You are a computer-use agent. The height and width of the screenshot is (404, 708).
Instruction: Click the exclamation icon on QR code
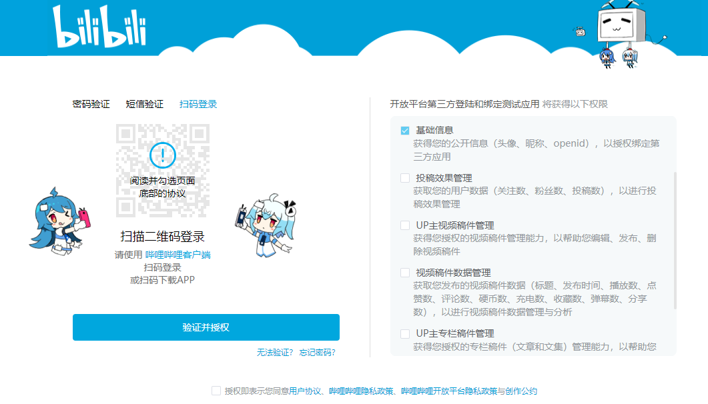point(163,155)
